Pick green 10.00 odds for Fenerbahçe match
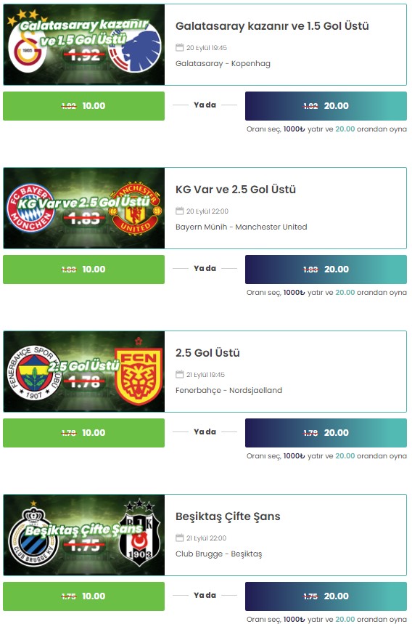 [84, 433]
